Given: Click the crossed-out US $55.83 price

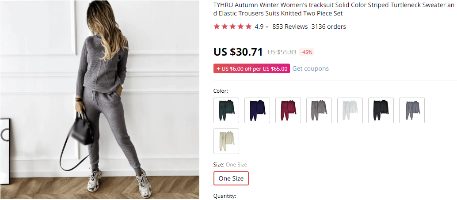Looking at the screenshot, I should pos(282,52).
